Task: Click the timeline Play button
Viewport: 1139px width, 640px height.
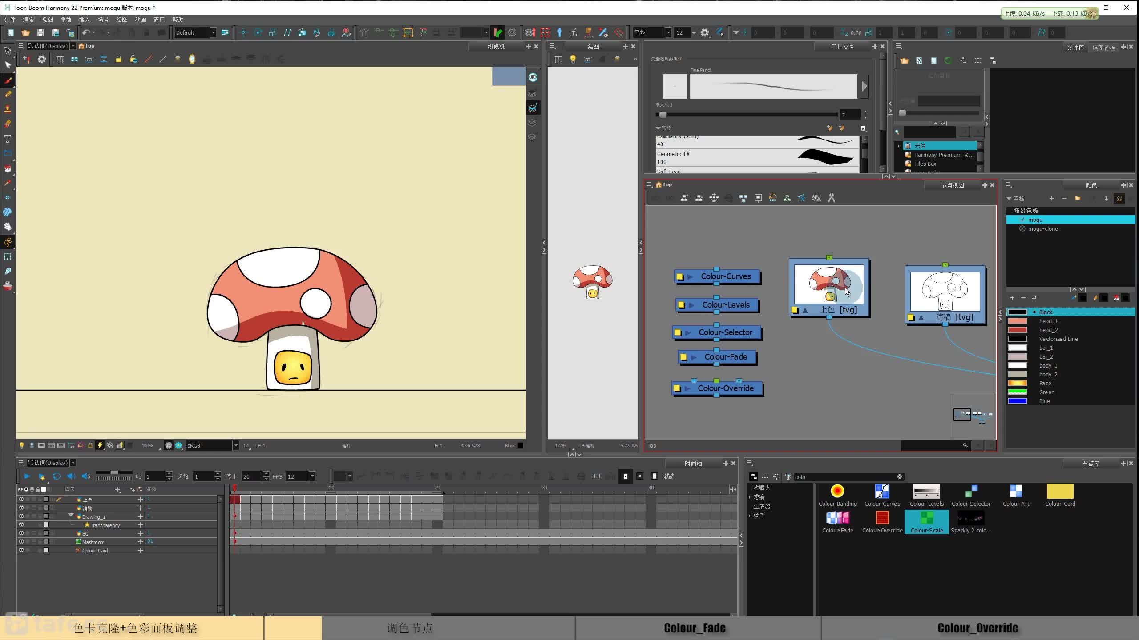Action: coord(27,476)
